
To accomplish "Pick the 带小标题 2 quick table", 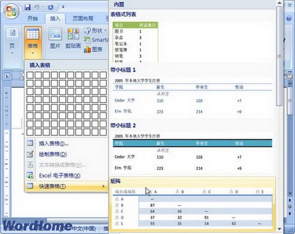I will (192, 153).
